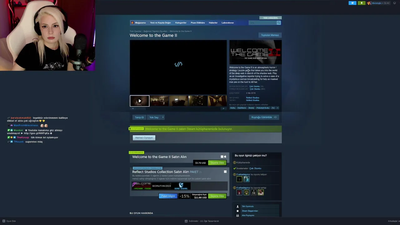Play the trailer thumbnail with play icon
This screenshot has height=225, width=400.
[x=140, y=101]
